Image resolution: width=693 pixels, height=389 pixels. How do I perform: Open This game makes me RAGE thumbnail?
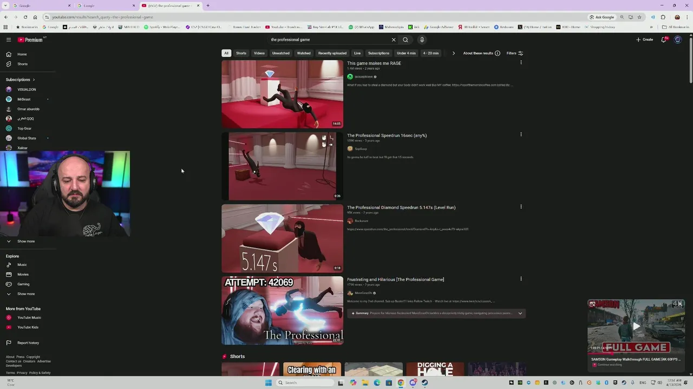point(282,94)
